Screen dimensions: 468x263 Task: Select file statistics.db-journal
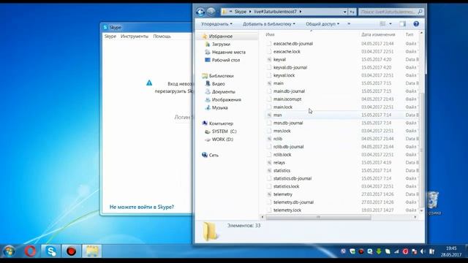292,178
